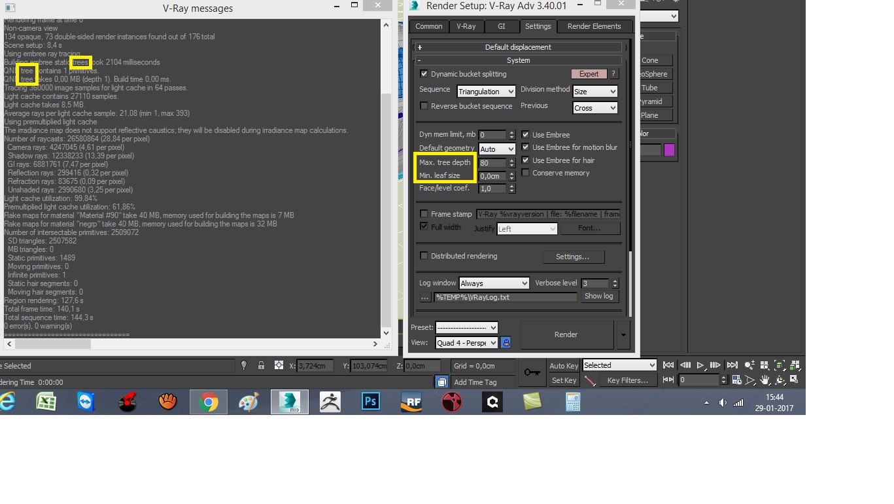Click the Render button
Screen dimensions: 894x504
click(566, 334)
